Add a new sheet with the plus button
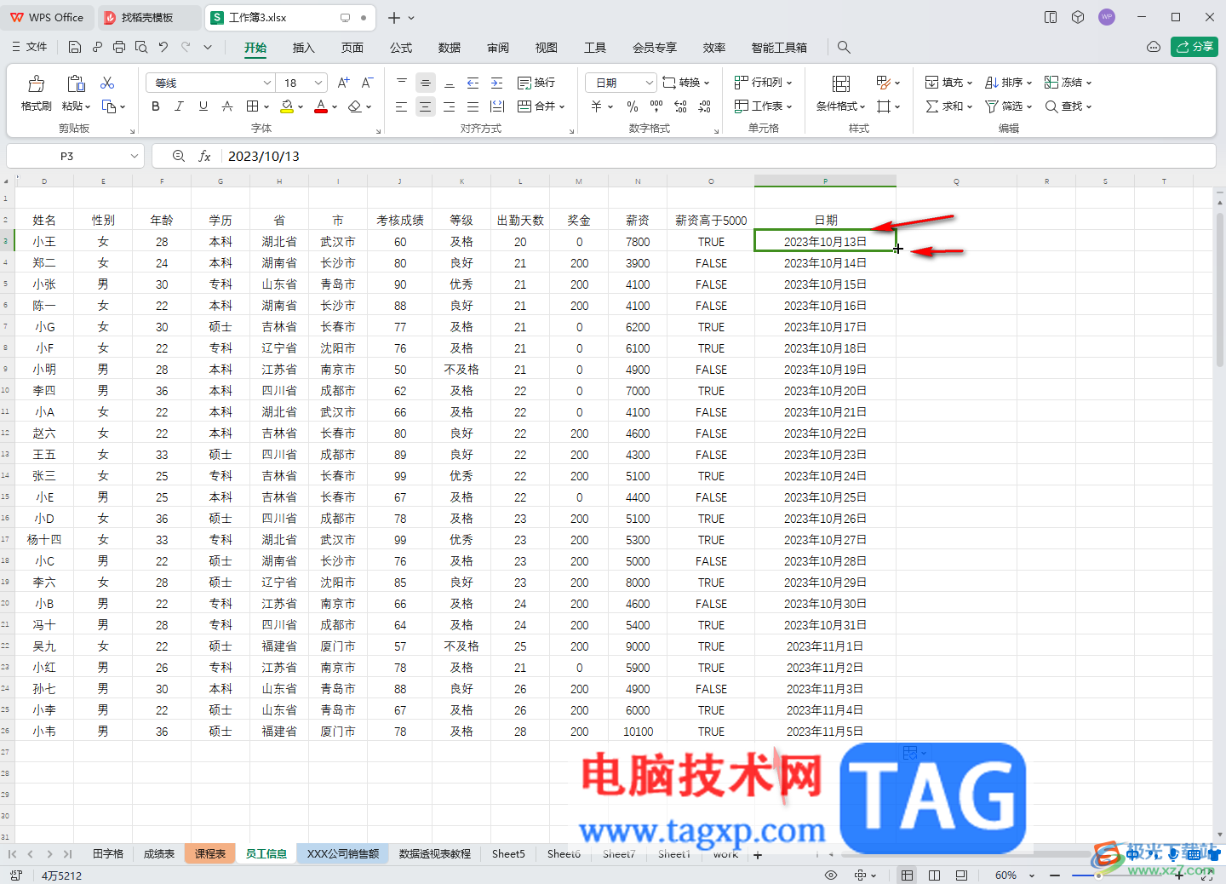Viewport: 1226px width, 884px height. (x=758, y=854)
